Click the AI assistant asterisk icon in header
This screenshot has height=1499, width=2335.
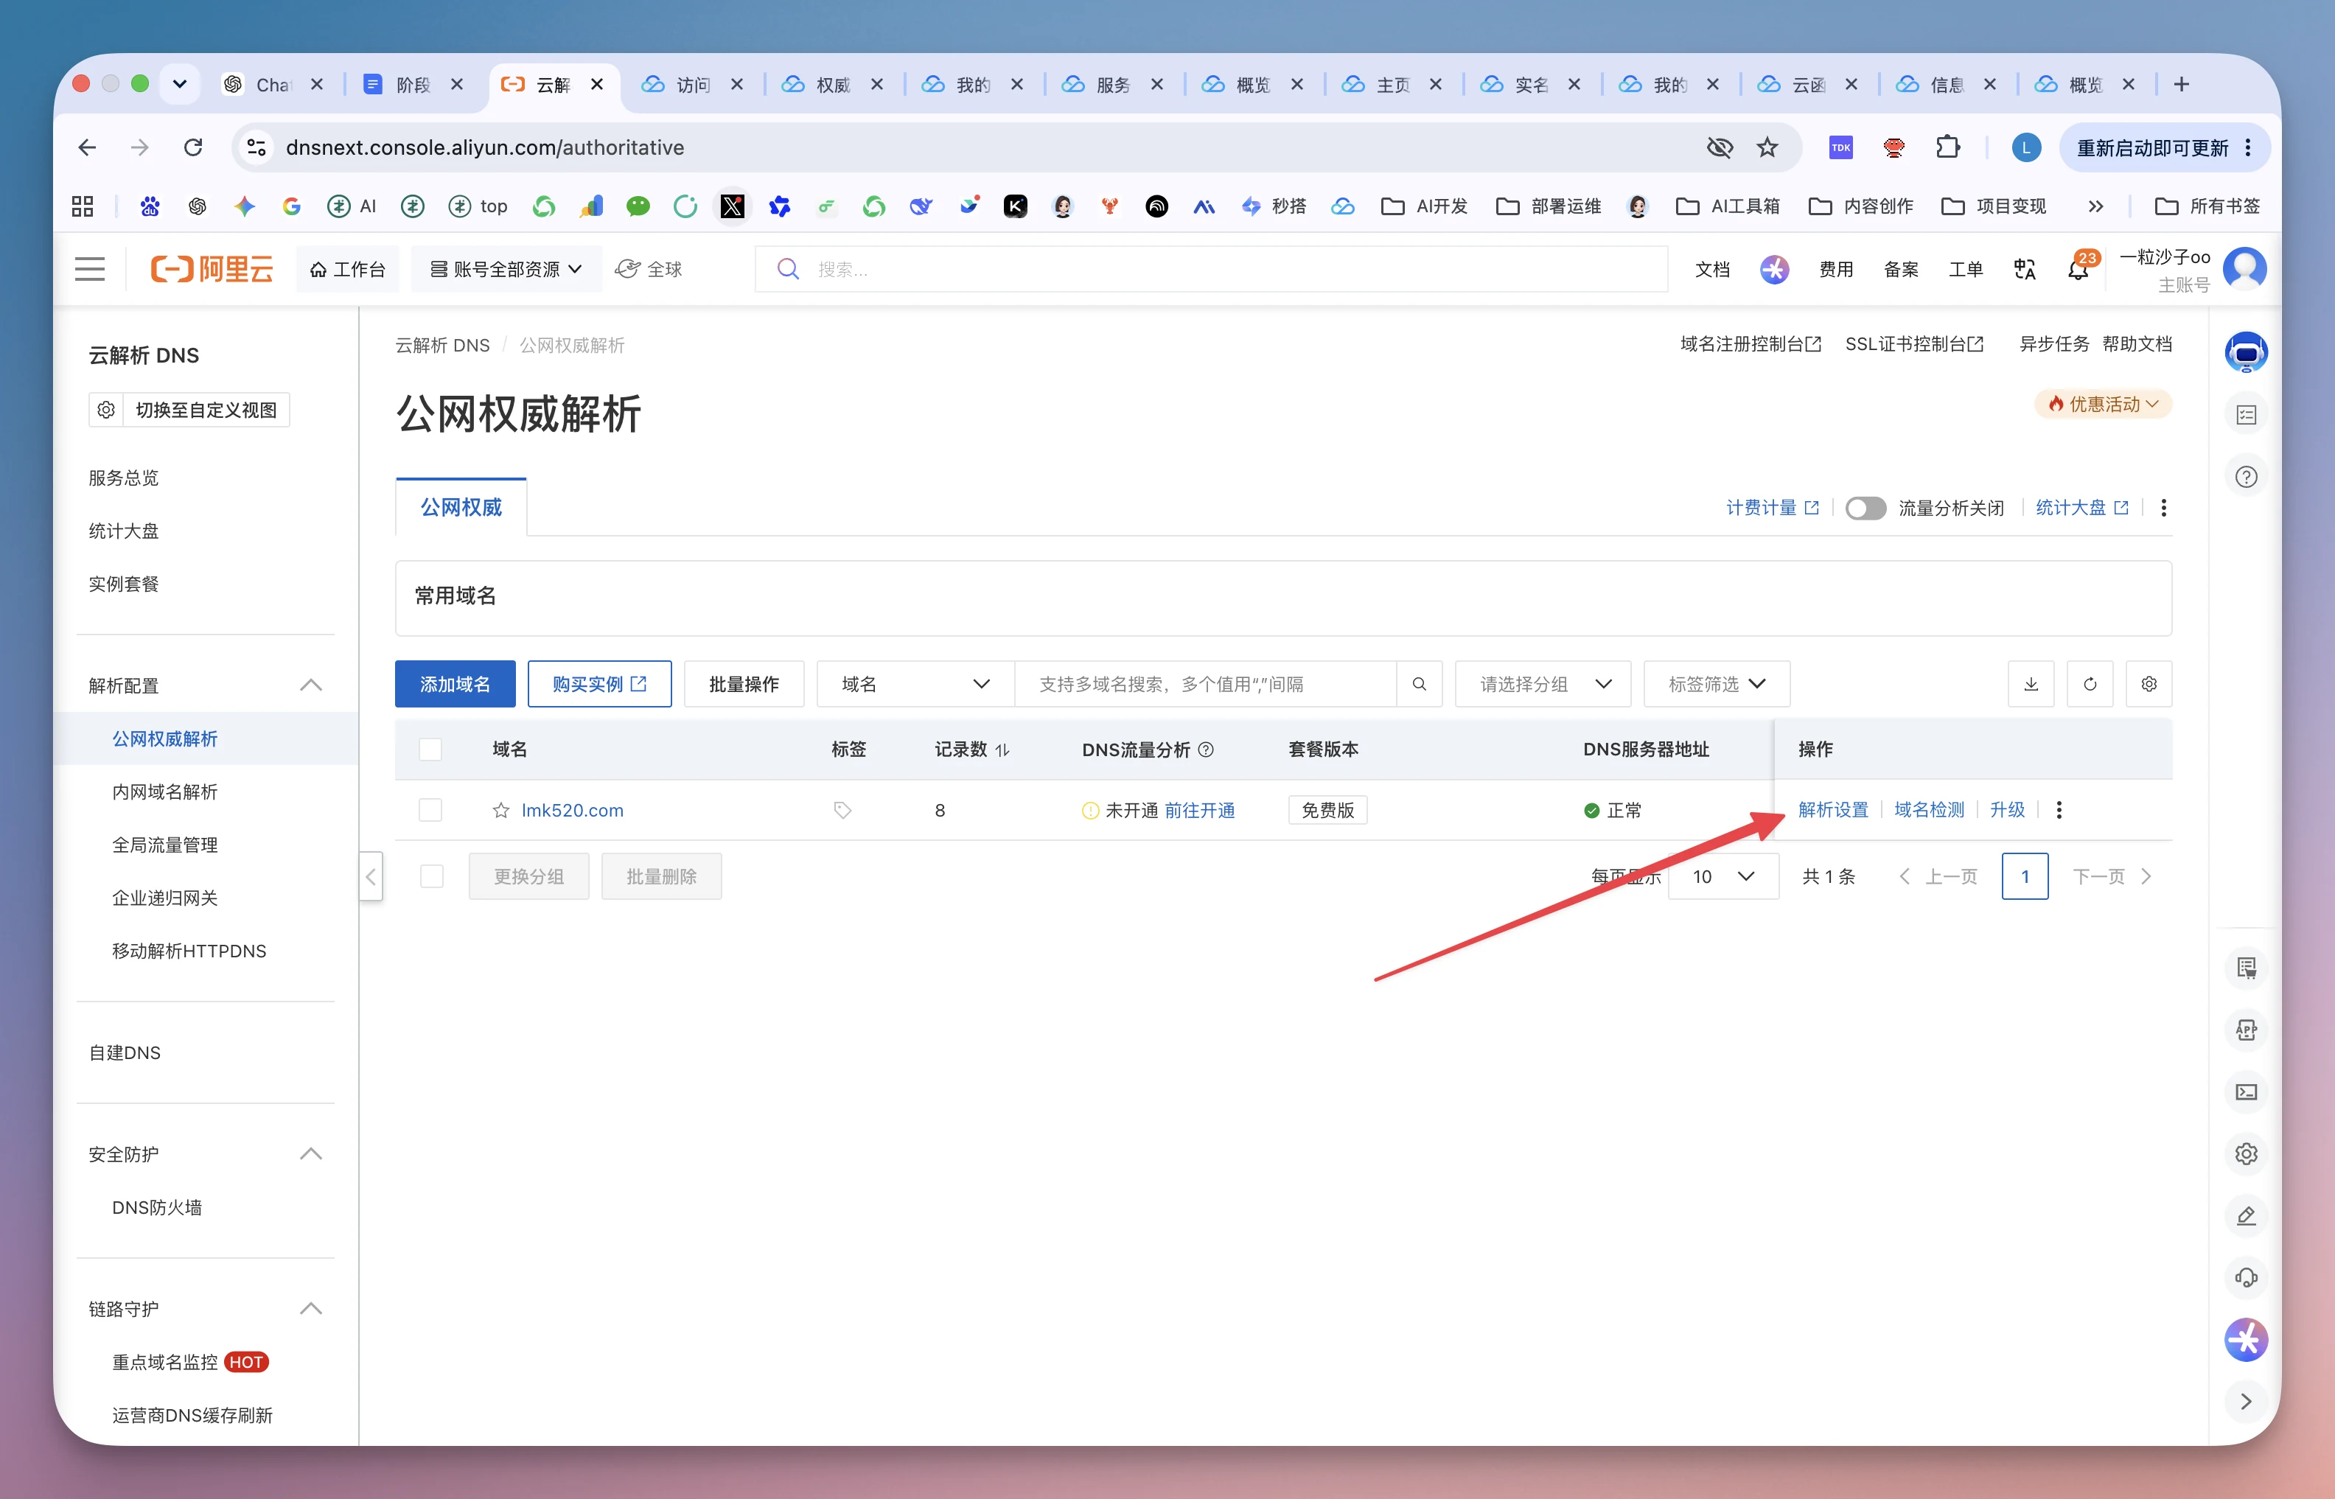pos(1773,270)
